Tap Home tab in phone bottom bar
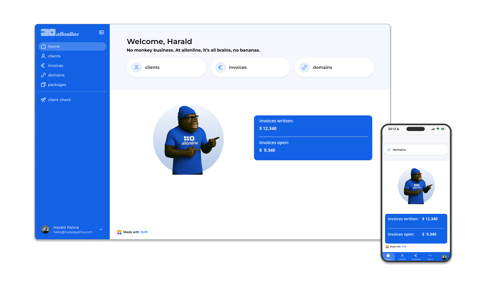478x282 pixels. tap(388, 257)
